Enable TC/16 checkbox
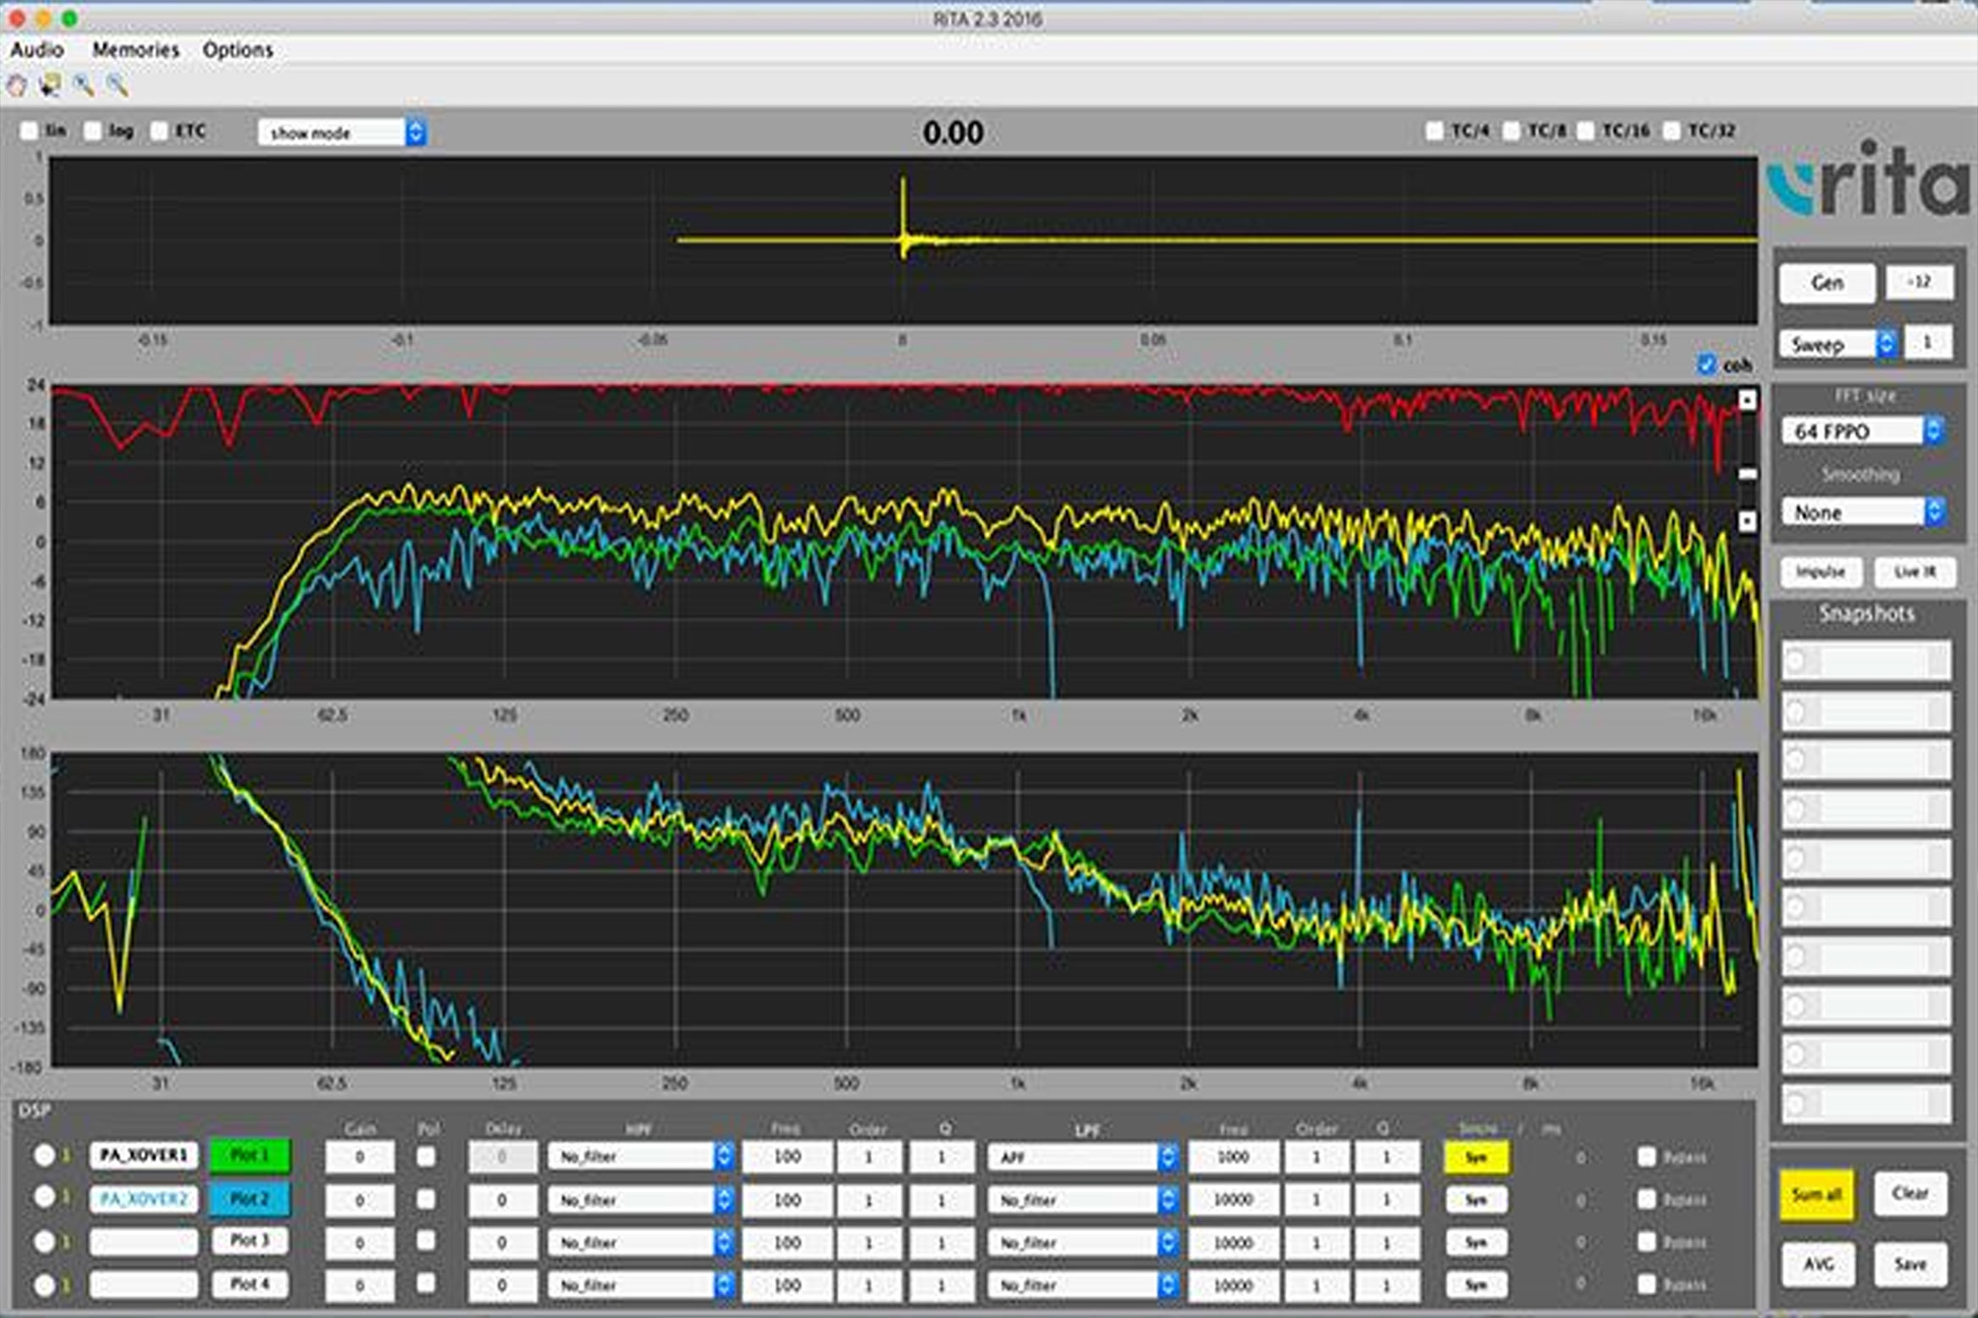The width and height of the screenshot is (1978, 1318). [1586, 131]
